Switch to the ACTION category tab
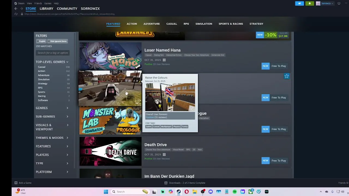 (132, 24)
